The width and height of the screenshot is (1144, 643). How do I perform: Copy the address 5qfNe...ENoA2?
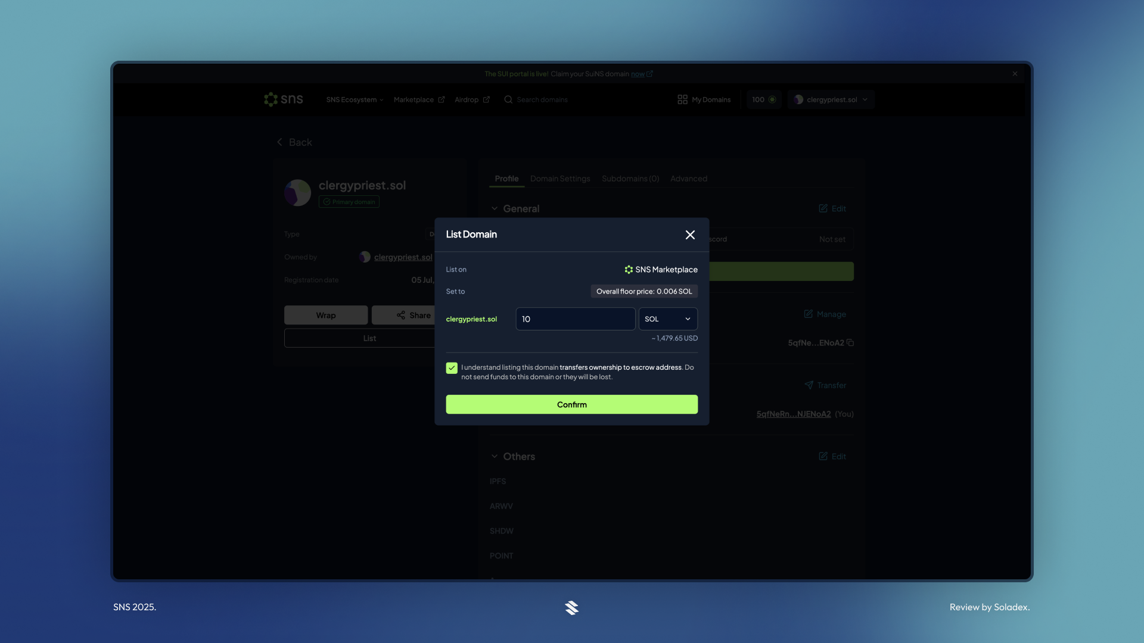point(850,343)
